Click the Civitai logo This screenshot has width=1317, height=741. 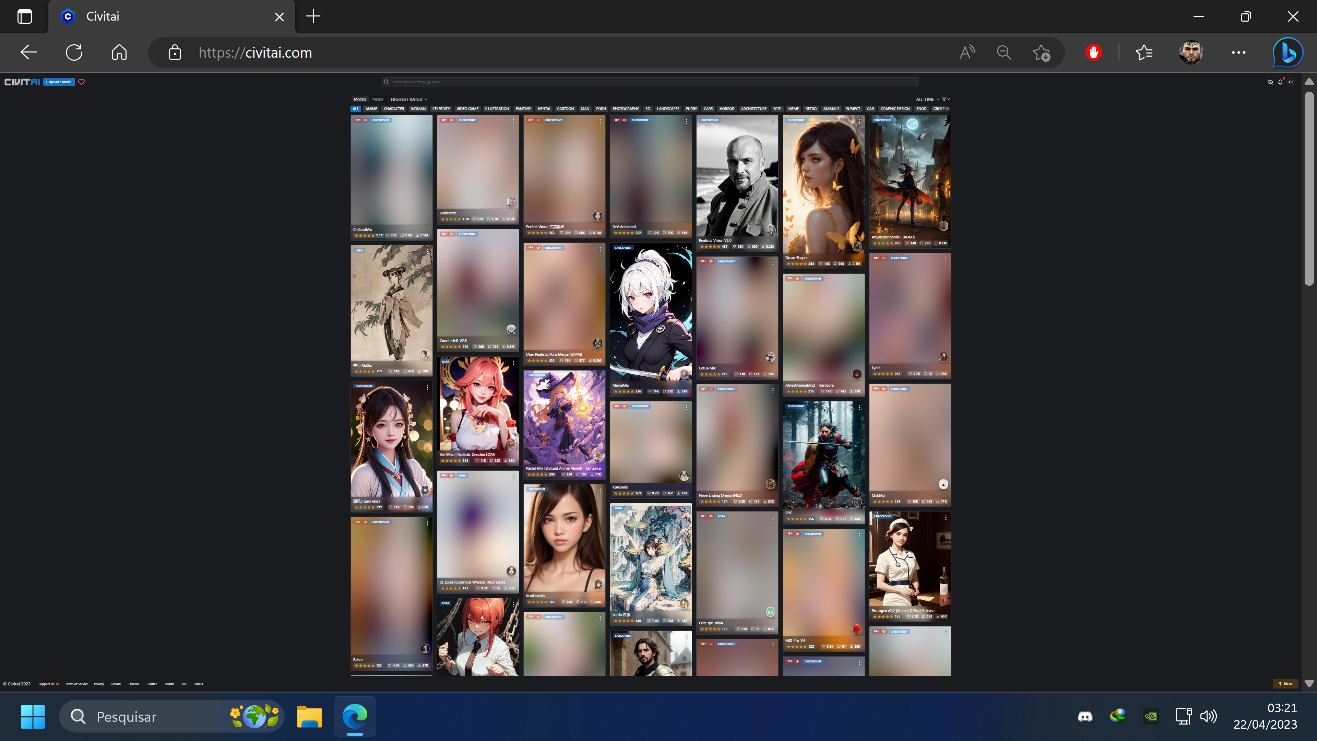22,82
